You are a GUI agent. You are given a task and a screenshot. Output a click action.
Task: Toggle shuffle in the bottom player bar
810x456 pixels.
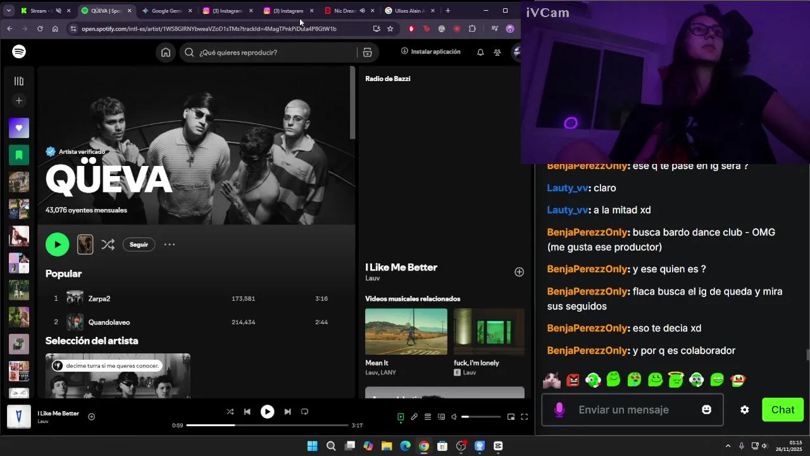coord(230,412)
